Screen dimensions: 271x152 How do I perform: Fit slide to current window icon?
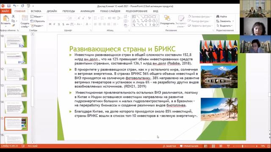(x=269, y=146)
